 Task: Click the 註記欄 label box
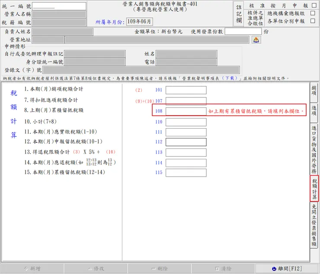pos(239,14)
